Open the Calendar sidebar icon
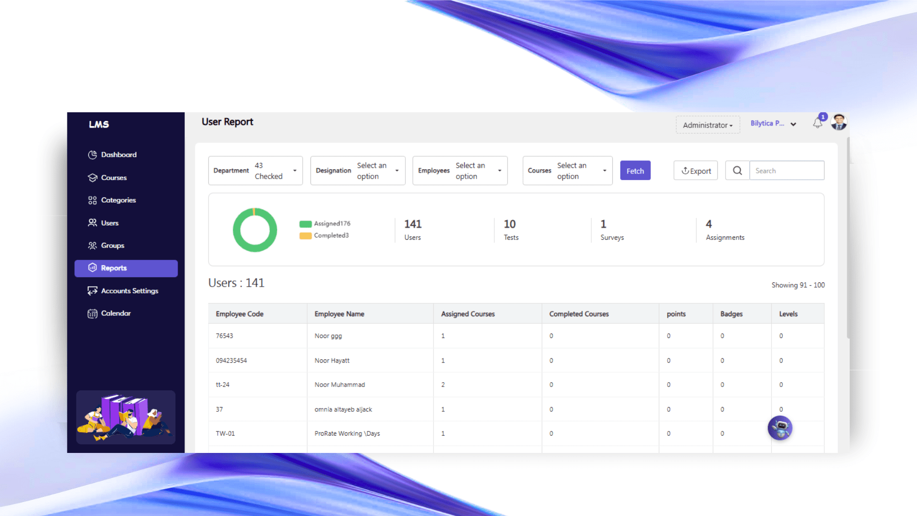917x516 pixels. point(92,313)
